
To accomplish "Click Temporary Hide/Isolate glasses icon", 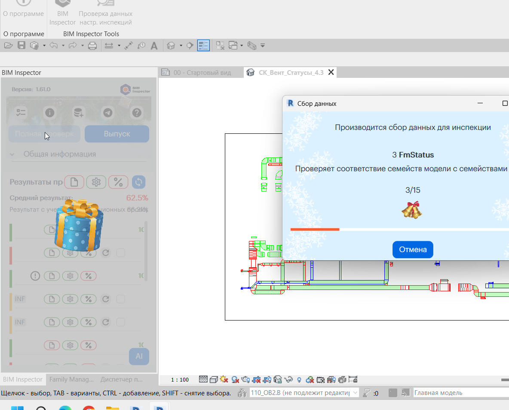I will coord(288,379).
